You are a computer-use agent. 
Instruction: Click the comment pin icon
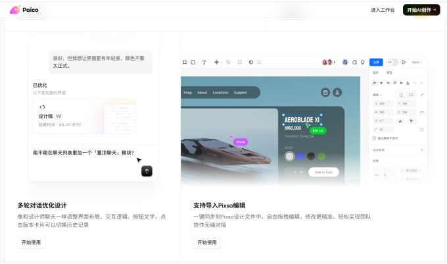(x=362, y=63)
